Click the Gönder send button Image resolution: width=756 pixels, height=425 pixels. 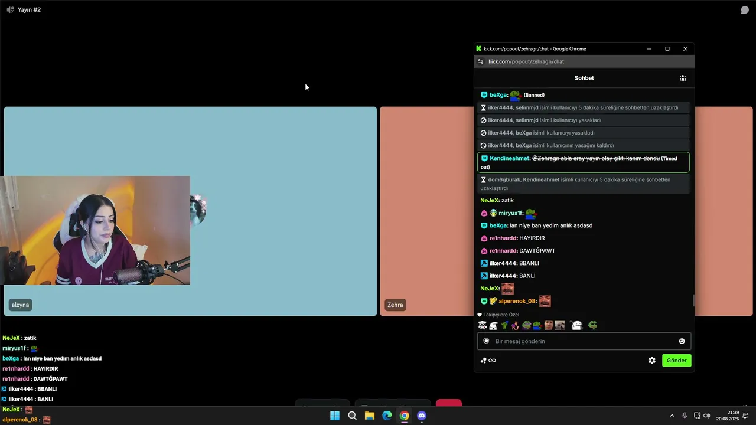pyautogui.click(x=676, y=361)
